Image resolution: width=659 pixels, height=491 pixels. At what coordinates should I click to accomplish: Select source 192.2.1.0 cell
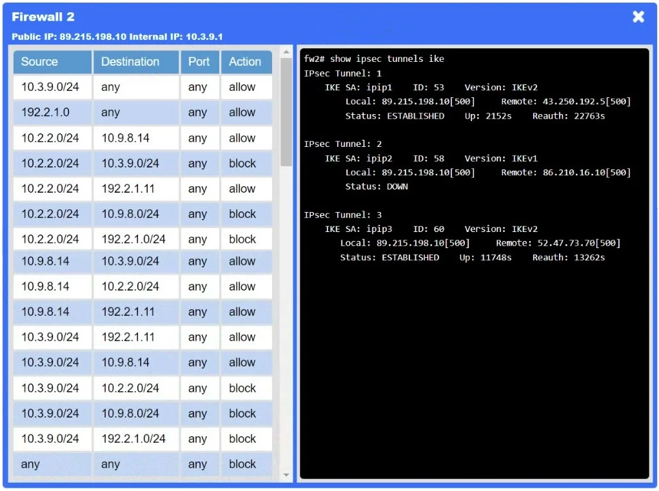(x=52, y=113)
